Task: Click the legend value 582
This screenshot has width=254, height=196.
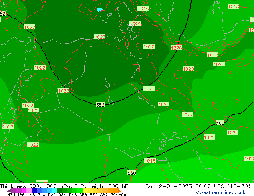Action: (104, 194)
